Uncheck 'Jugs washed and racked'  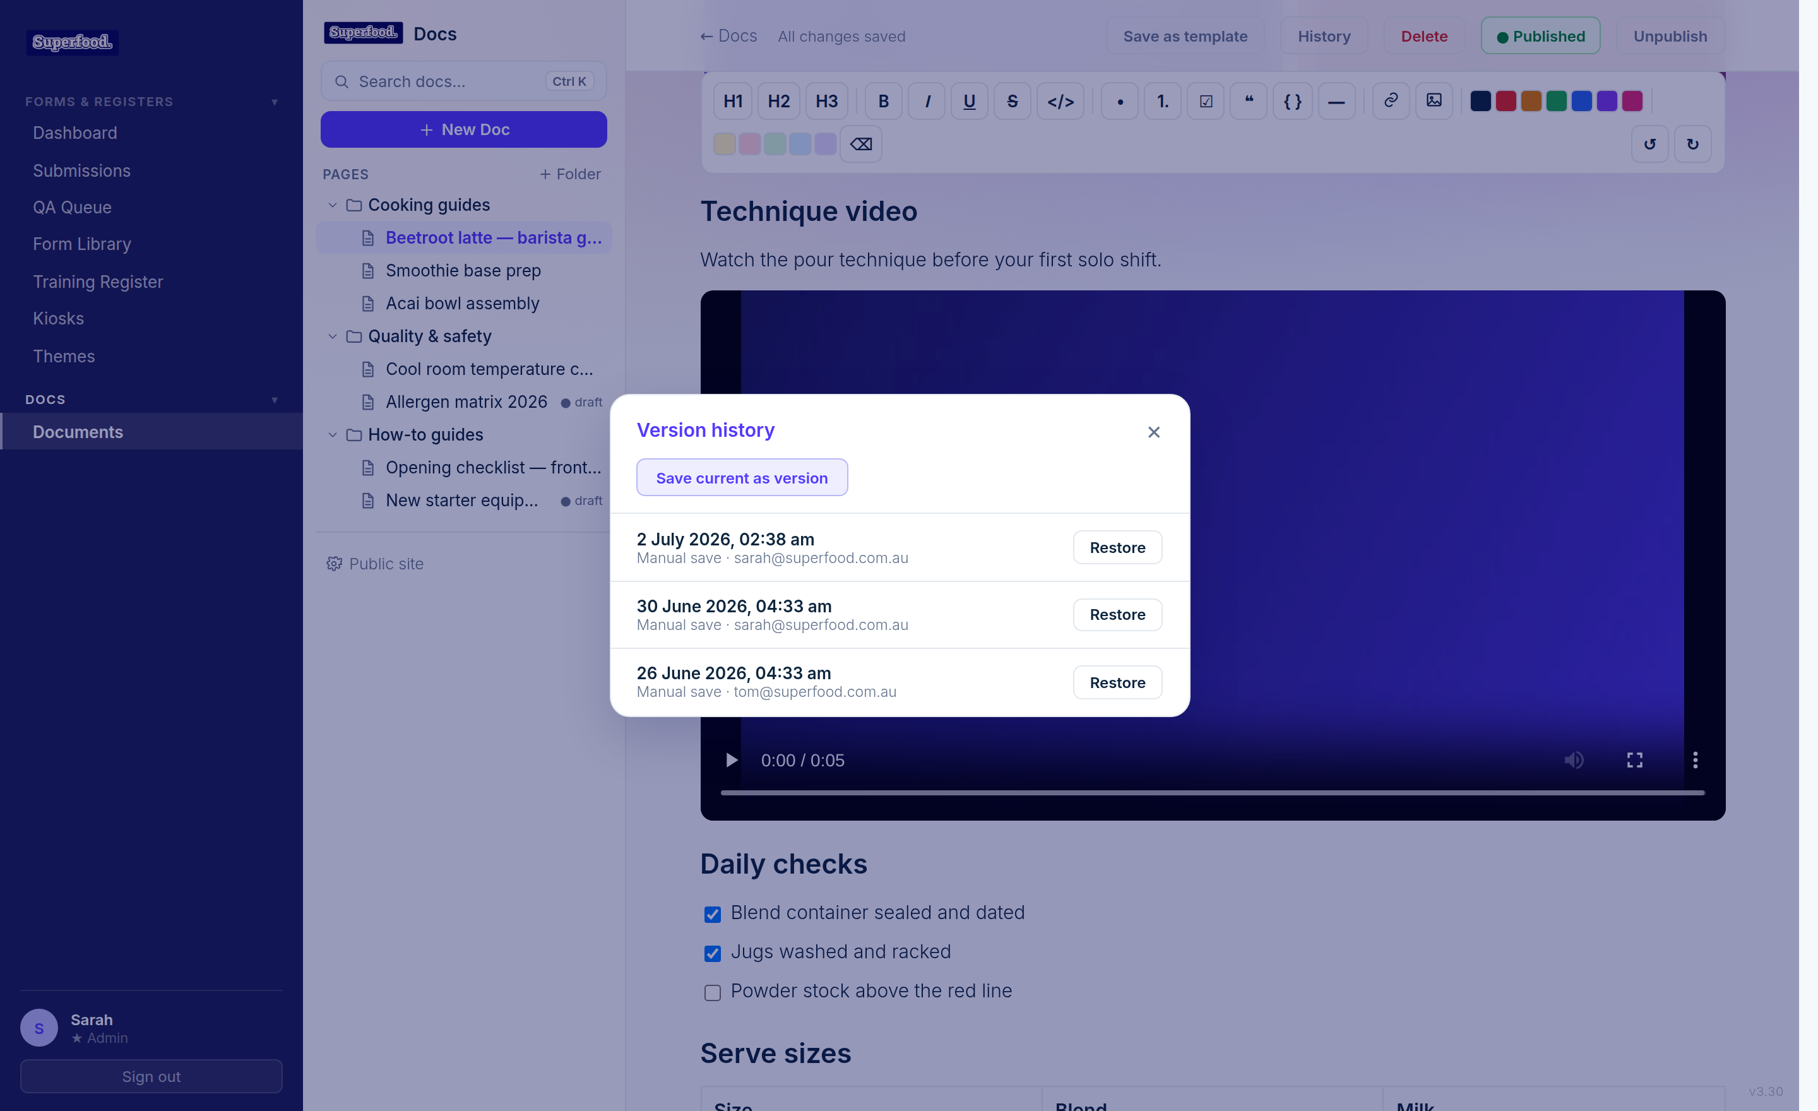coord(712,954)
